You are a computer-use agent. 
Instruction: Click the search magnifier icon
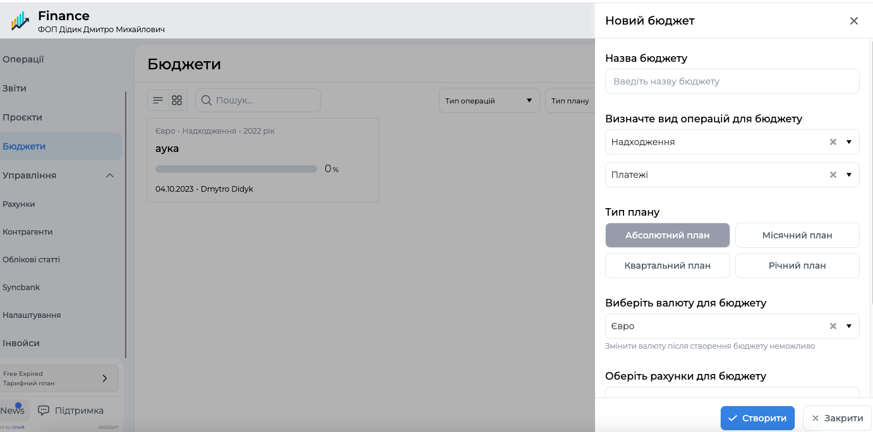tap(206, 100)
